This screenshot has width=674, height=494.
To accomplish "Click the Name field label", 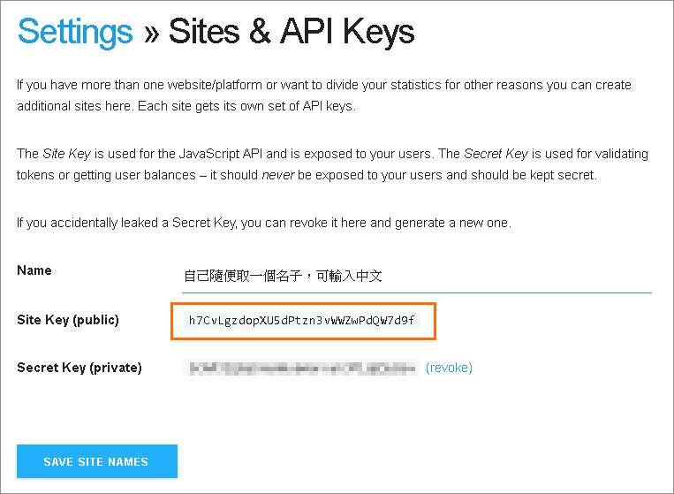I will point(34,270).
